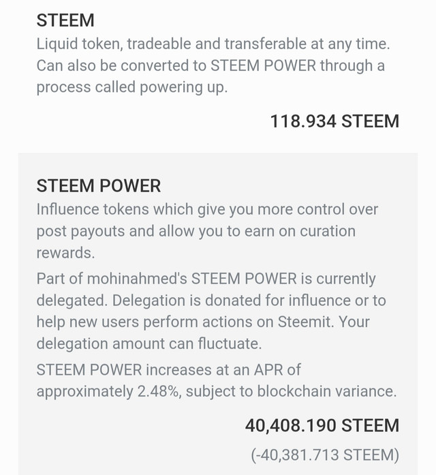Click the 'STEEM POWER increases at an APR' line
Image resolution: width=436 pixels, height=475 pixels.
169,370
